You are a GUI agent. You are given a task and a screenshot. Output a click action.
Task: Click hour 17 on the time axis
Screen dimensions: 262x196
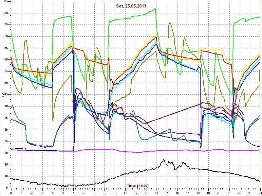187,193
